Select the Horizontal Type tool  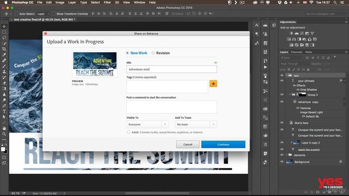tap(4, 111)
